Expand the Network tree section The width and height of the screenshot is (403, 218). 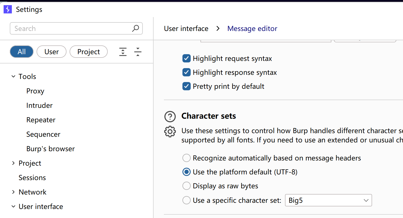tap(13, 192)
